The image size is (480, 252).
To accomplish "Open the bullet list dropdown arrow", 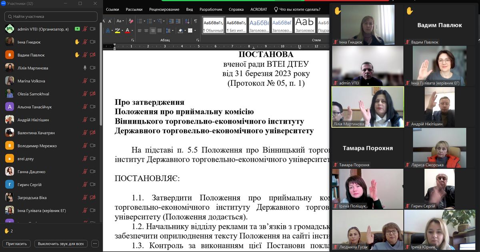I will pyautogui.click(x=145, y=21).
